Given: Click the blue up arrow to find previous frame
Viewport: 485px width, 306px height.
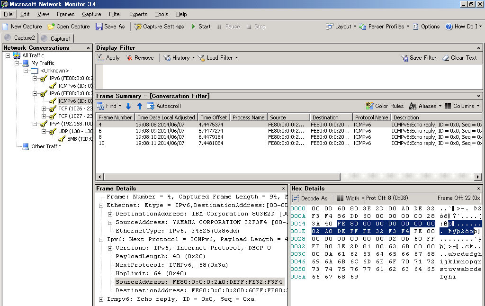Looking at the screenshot, I should pyautogui.click(x=139, y=106).
